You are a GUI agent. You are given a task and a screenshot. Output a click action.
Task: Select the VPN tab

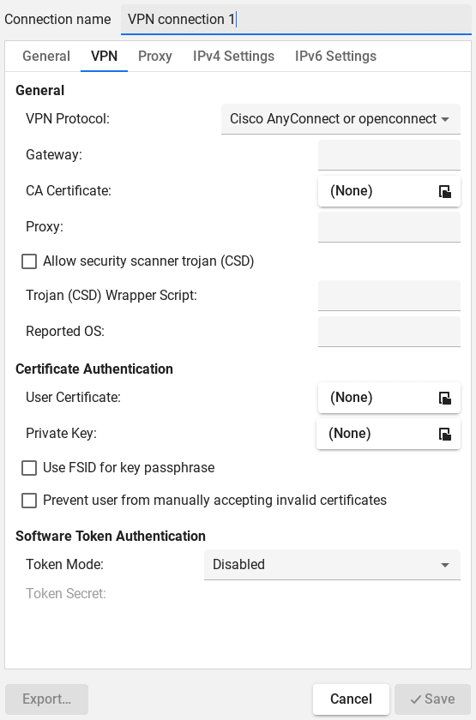coord(105,56)
